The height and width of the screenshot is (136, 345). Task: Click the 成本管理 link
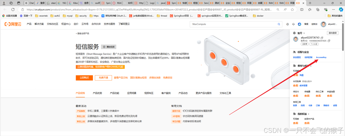(303, 85)
